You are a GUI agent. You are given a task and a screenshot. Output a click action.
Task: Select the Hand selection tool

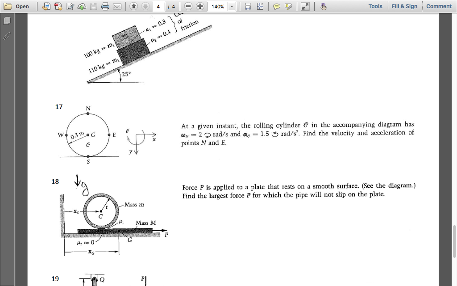324,6
